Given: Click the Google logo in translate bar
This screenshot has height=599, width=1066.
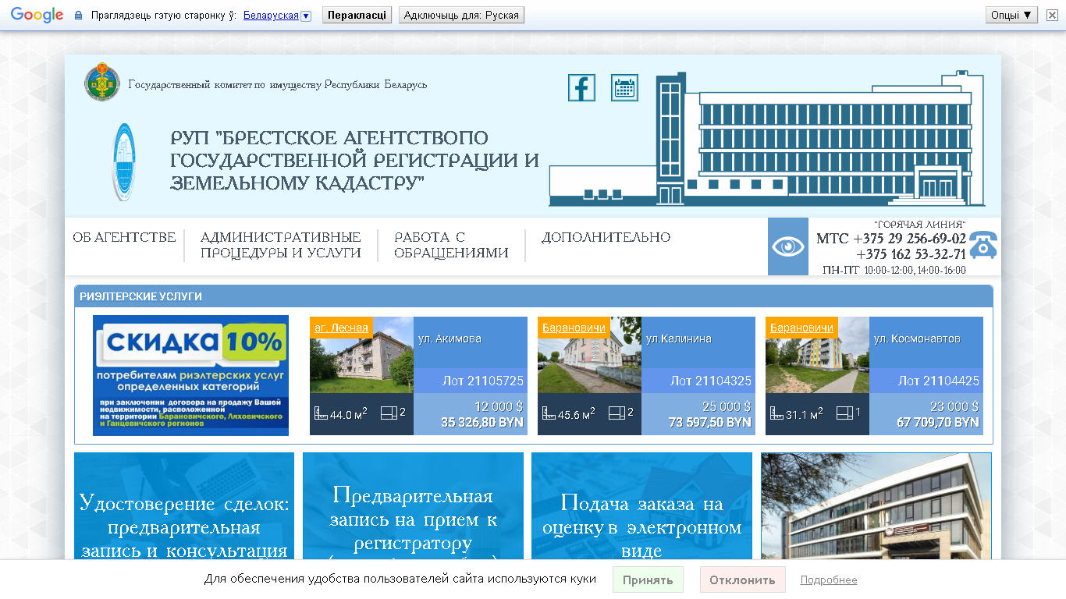Looking at the screenshot, I should pos(37,15).
